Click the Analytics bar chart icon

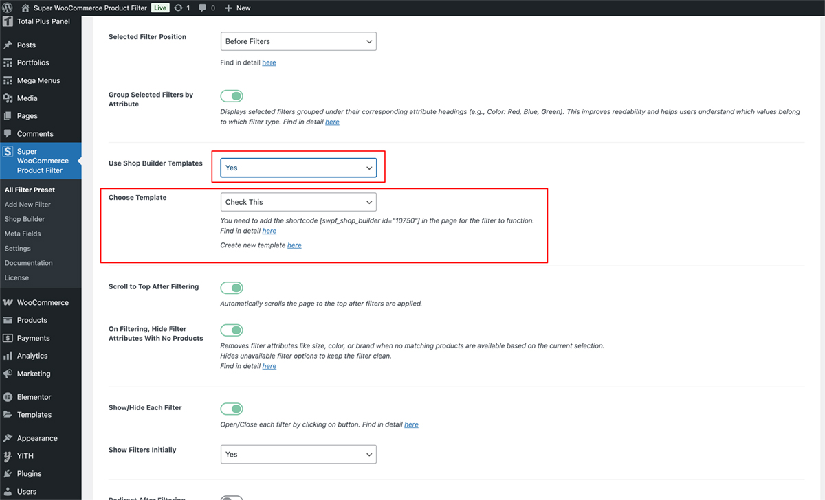8,356
